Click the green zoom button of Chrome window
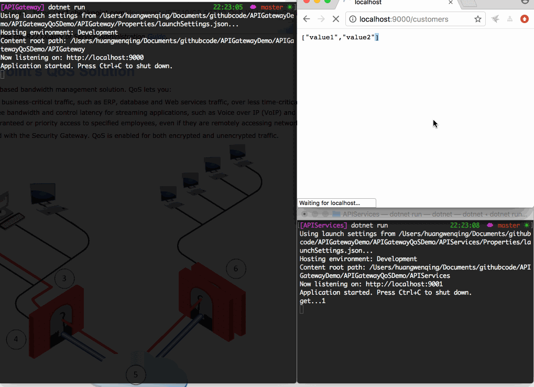534x387 pixels. [x=328, y=2]
